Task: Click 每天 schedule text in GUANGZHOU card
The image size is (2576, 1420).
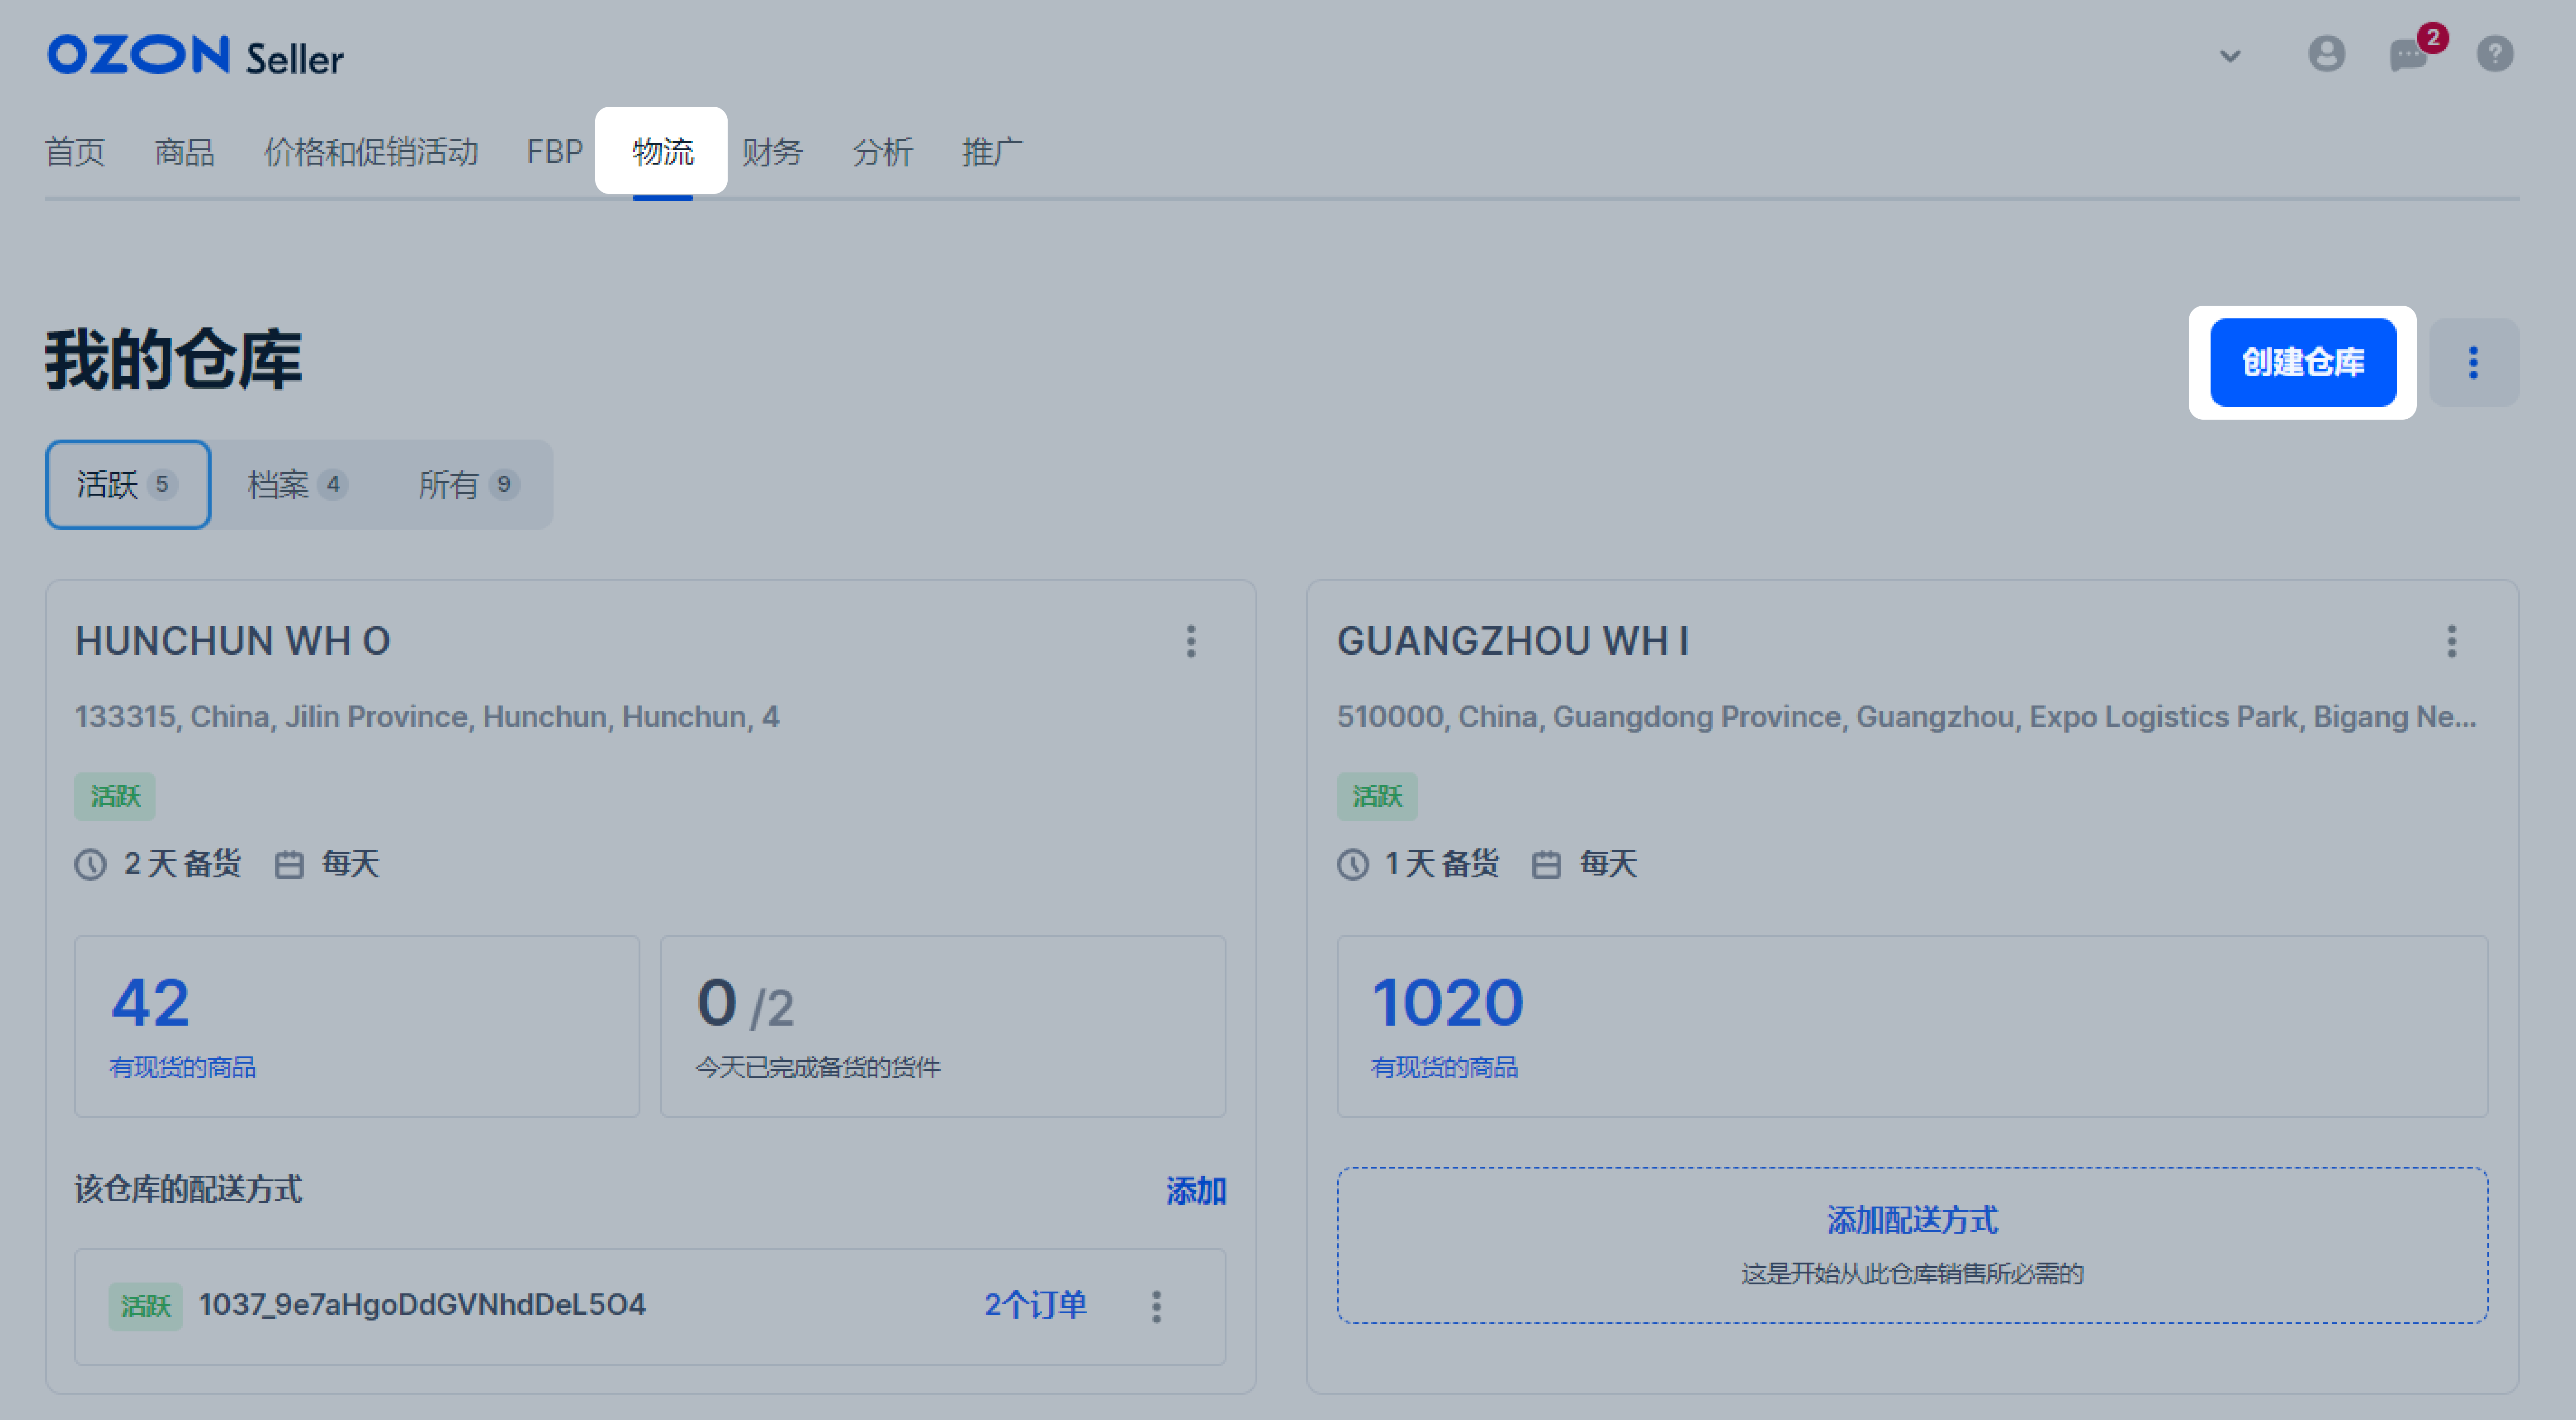Action: coord(1609,864)
